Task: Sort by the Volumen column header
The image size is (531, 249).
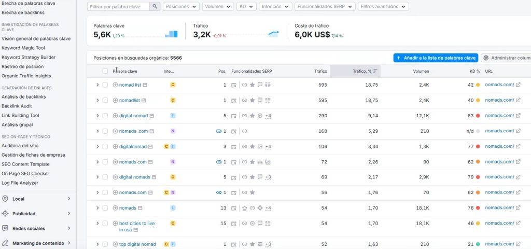Action: coord(421,71)
